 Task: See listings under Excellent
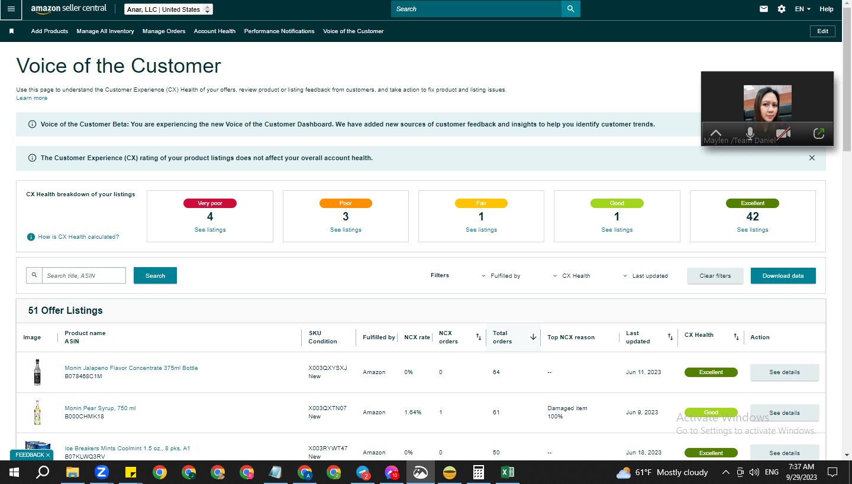click(x=753, y=230)
